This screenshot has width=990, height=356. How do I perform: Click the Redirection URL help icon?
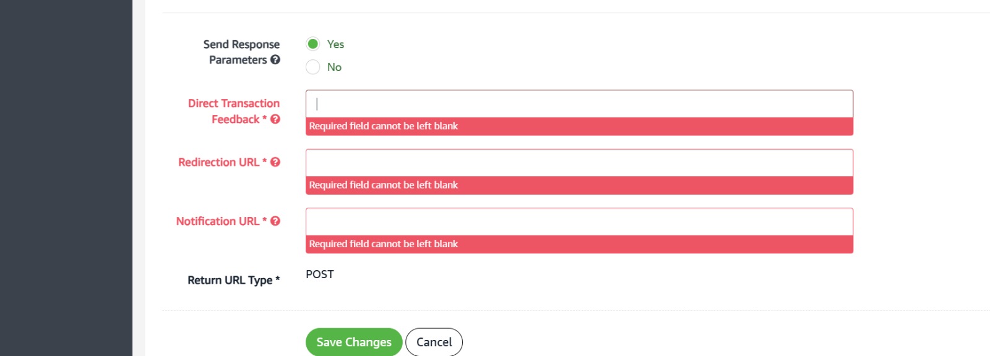point(275,162)
